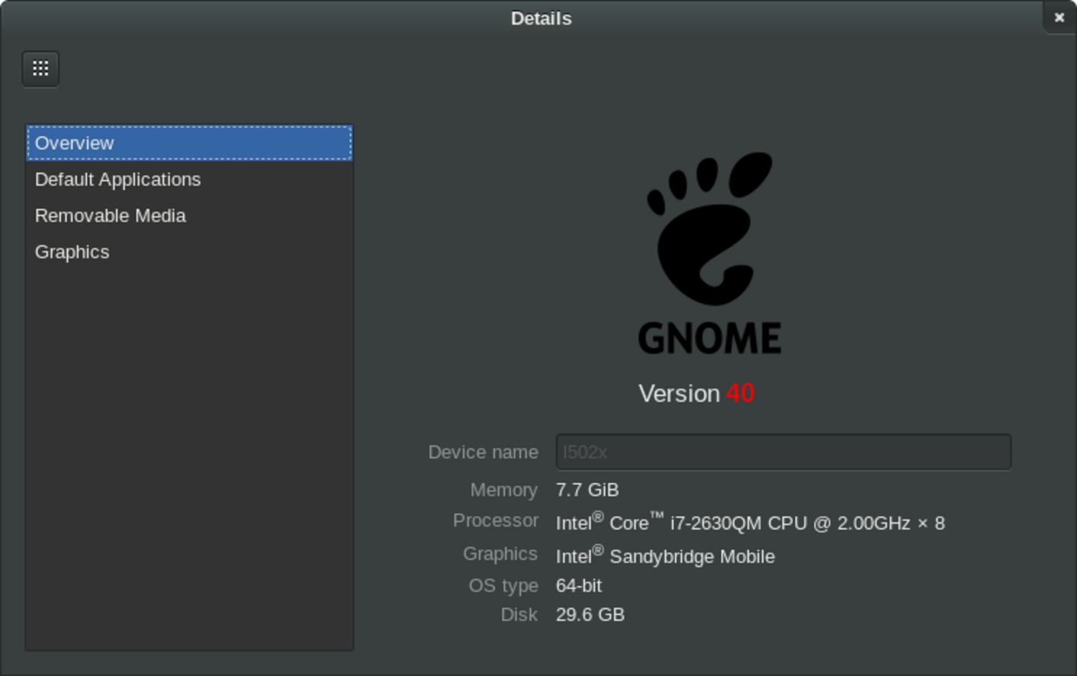This screenshot has width=1077, height=676.
Task: Select the device name l502x text
Action: 582,453
